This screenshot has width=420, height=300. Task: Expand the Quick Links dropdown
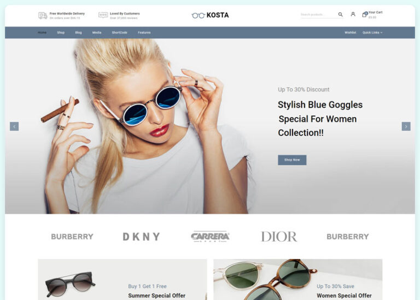click(x=372, y=33)
